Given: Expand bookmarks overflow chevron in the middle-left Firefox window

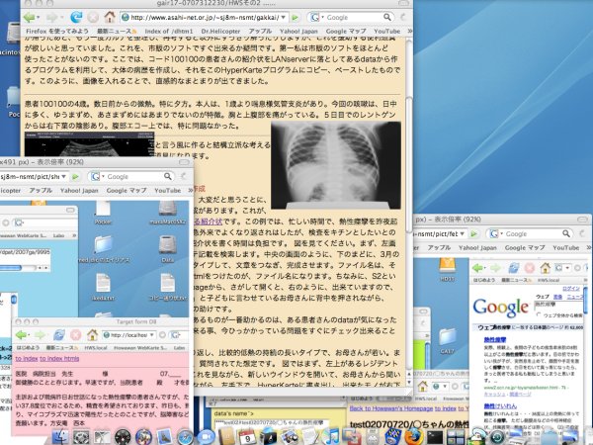Looking at the screenshot, I should (190, 190).
